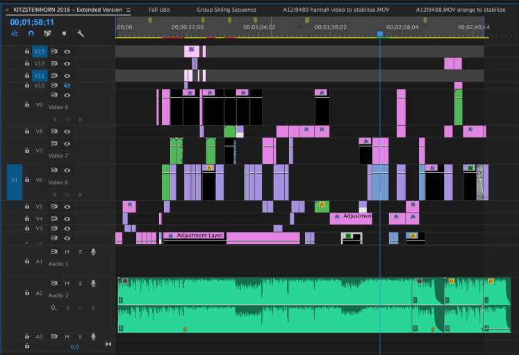Mute the Audio 1 track
519x355 pixels.
[x=67, y=251]
